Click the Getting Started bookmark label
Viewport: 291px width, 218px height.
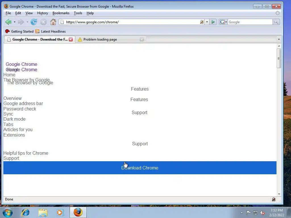pyautogui.click(x=22, y=31)
